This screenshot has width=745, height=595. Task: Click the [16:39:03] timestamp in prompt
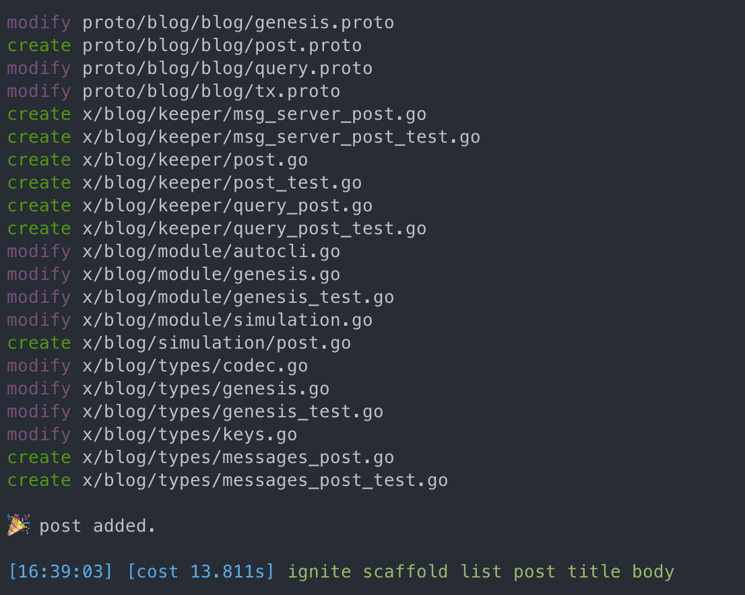coord(61,571)
